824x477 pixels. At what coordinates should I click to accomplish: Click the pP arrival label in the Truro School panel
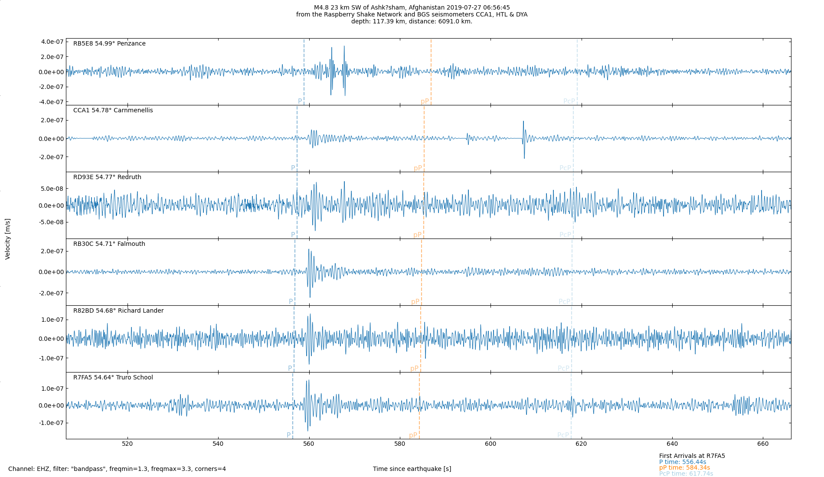413,435
